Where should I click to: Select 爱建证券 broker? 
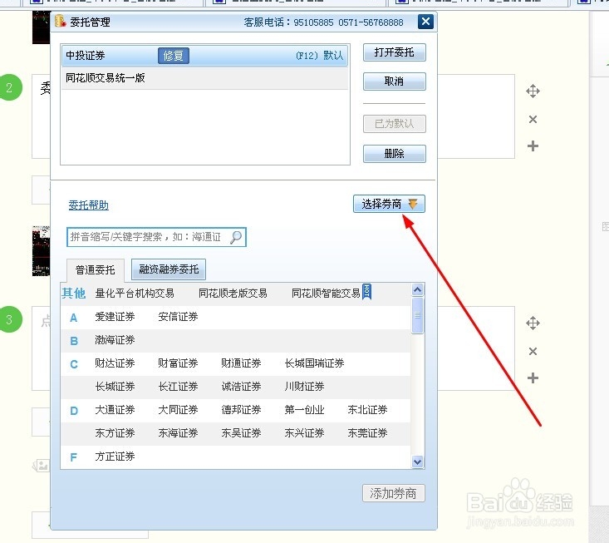coord(115,317)
